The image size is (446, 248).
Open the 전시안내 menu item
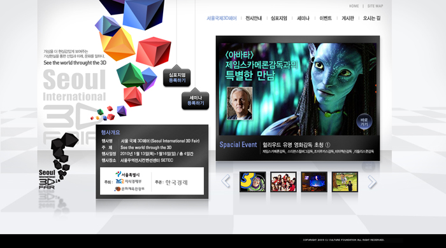pyautogui.click(x=254, y=18)
